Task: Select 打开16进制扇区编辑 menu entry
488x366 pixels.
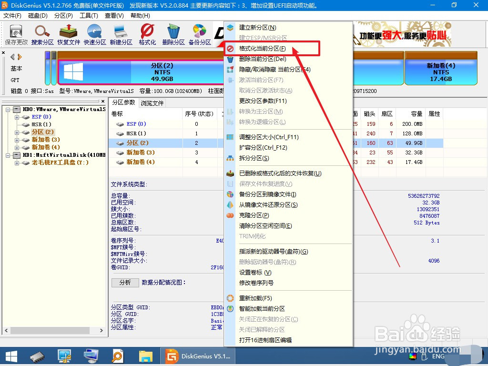Action: [288, 340]
